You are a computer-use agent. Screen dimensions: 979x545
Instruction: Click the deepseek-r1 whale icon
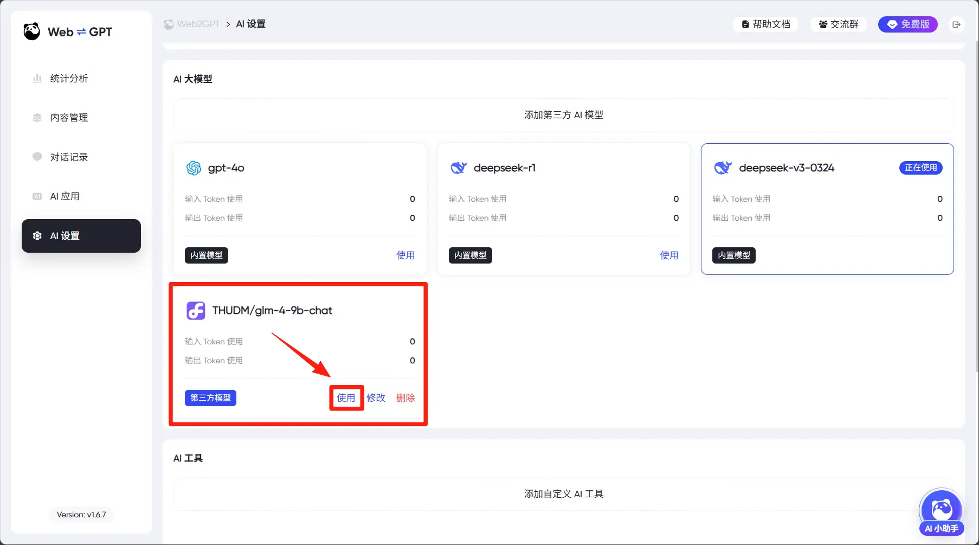pyautogui.click(x=458, y=168)
